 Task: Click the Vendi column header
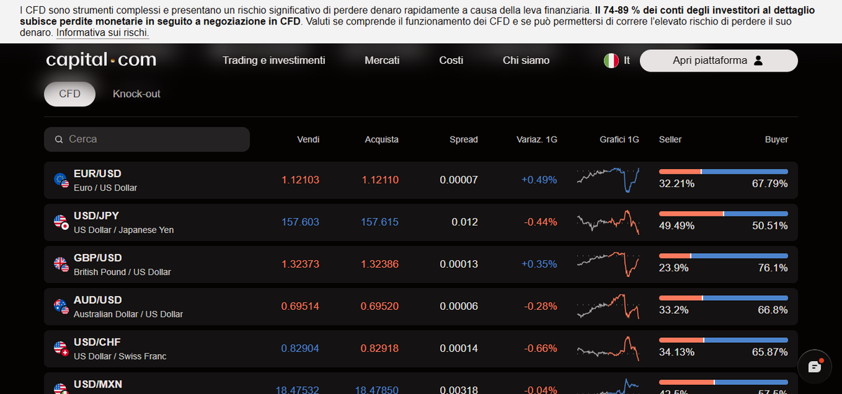click(x=309, y=140)
